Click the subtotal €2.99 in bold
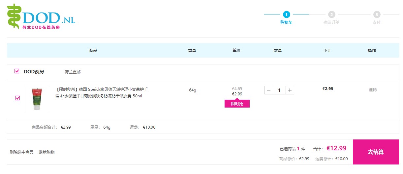The image size is (403, 174). 328,88
